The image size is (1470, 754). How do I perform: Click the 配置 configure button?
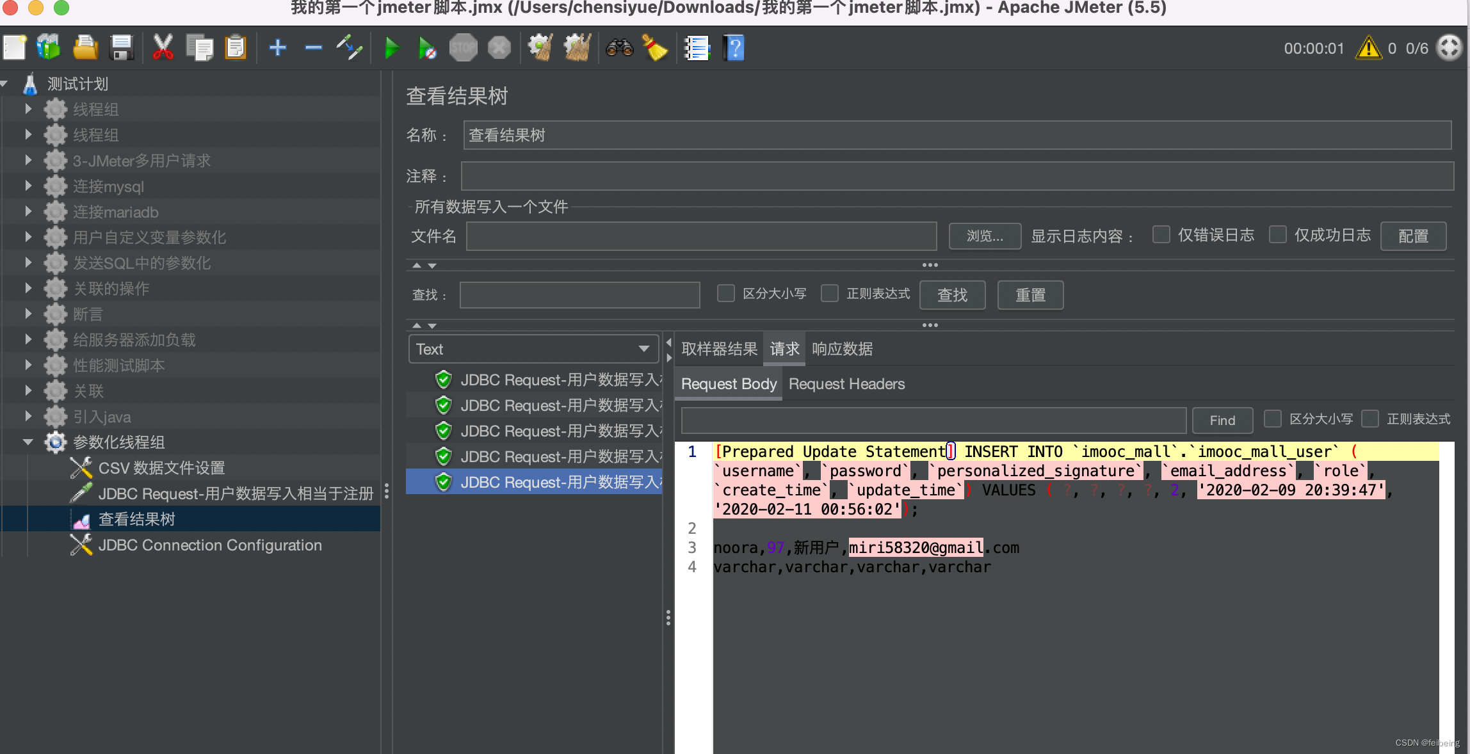1413,236
